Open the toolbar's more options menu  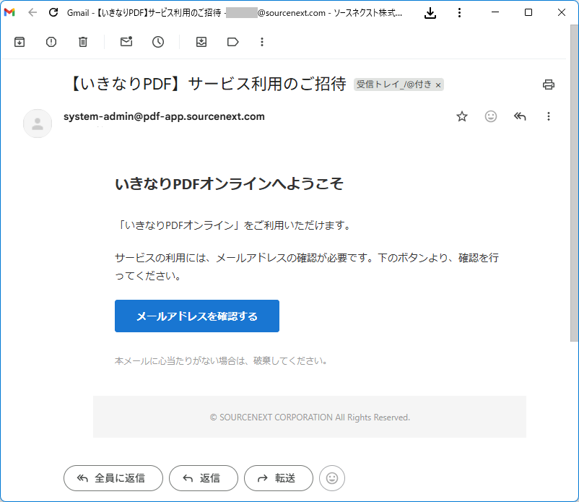pyautogui.click(x=262, y=42)
